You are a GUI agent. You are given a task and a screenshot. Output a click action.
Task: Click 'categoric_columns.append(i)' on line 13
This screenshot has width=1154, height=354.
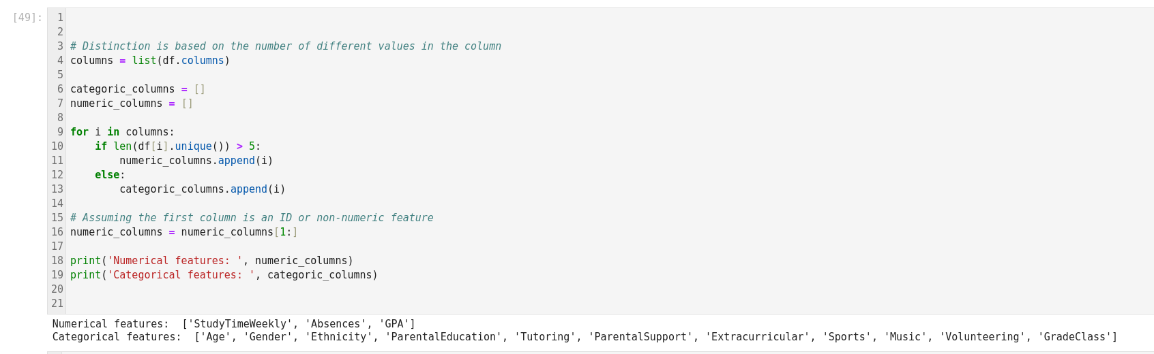[x=202, y=189]
